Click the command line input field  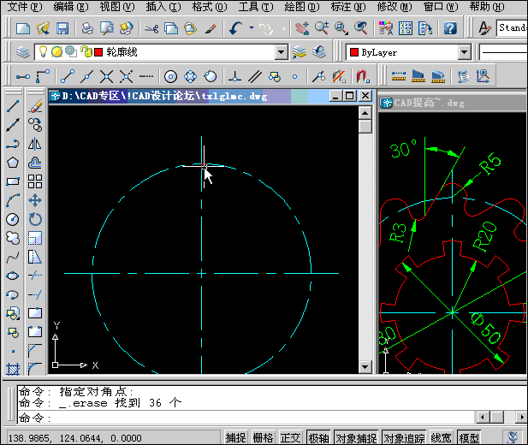(x=246, y=418)
